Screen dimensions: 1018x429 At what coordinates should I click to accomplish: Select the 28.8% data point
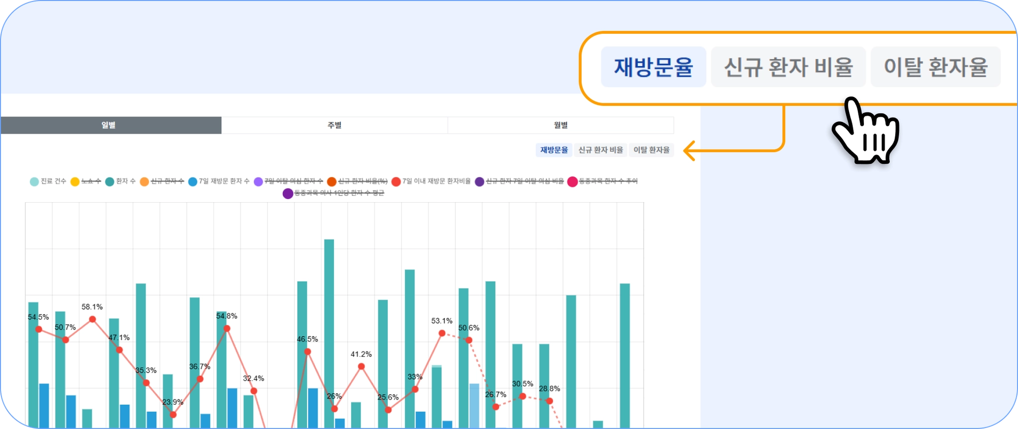(549, 401)
